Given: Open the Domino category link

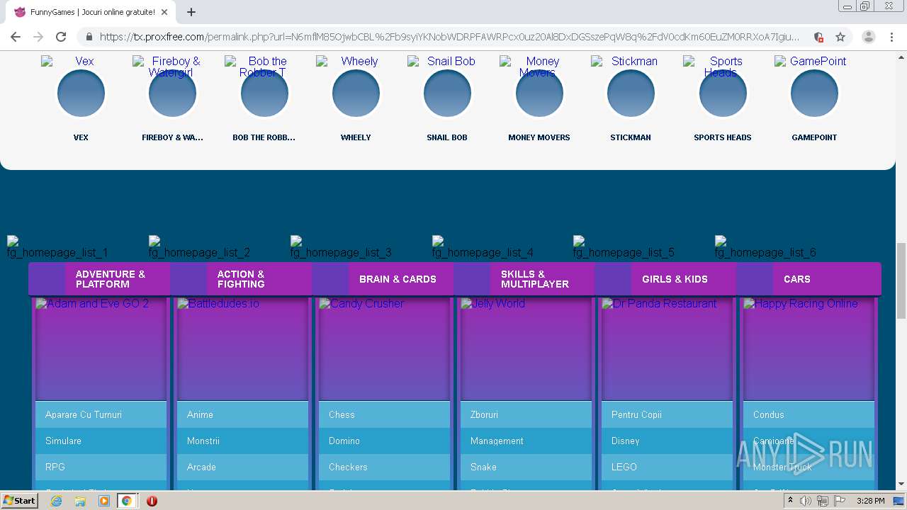Looking at the screenshot, I should click(384, 441).
